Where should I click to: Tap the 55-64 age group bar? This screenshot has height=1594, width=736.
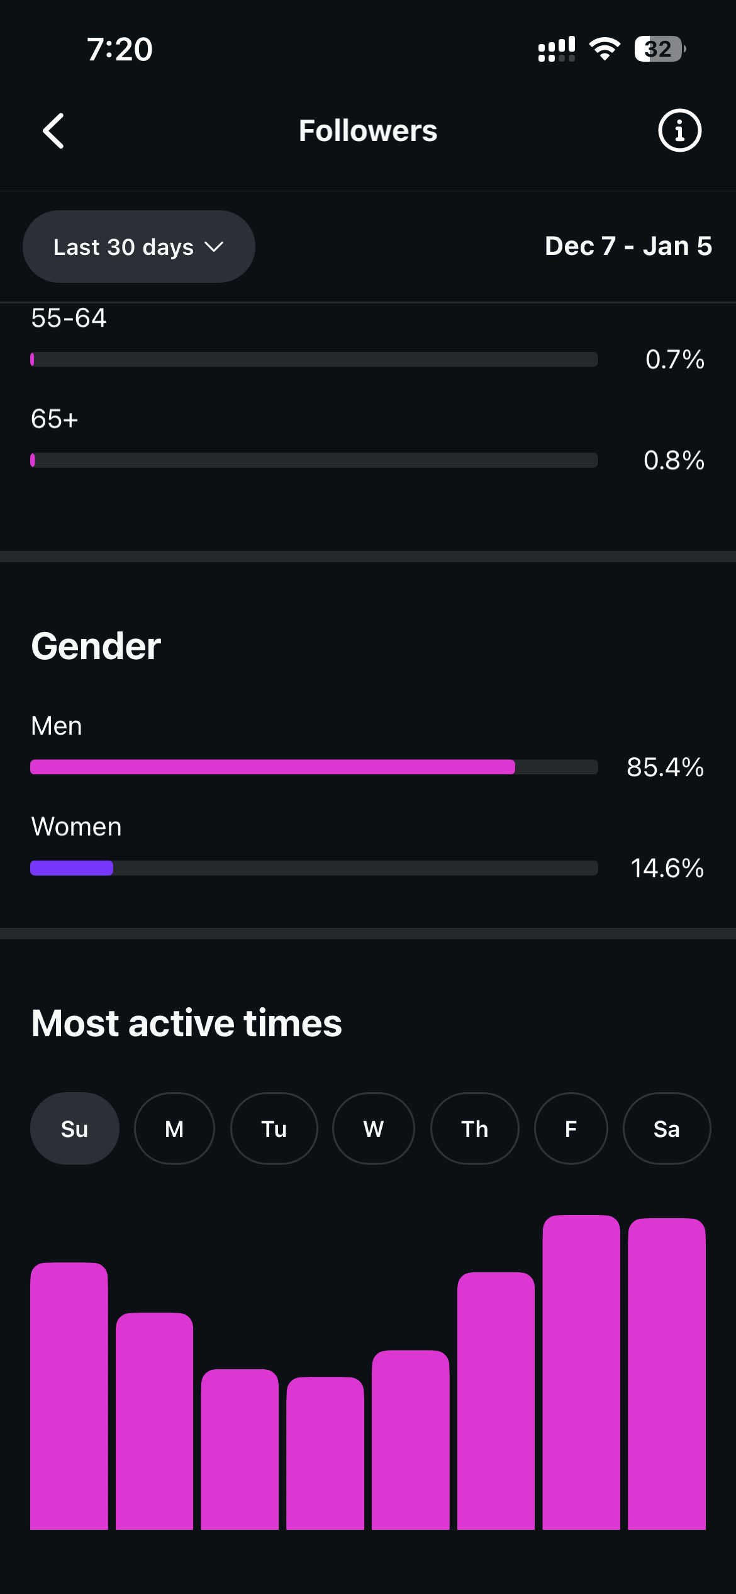point(314,359)
